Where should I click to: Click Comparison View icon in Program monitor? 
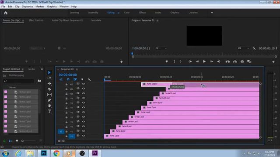[x=249, y=61]
